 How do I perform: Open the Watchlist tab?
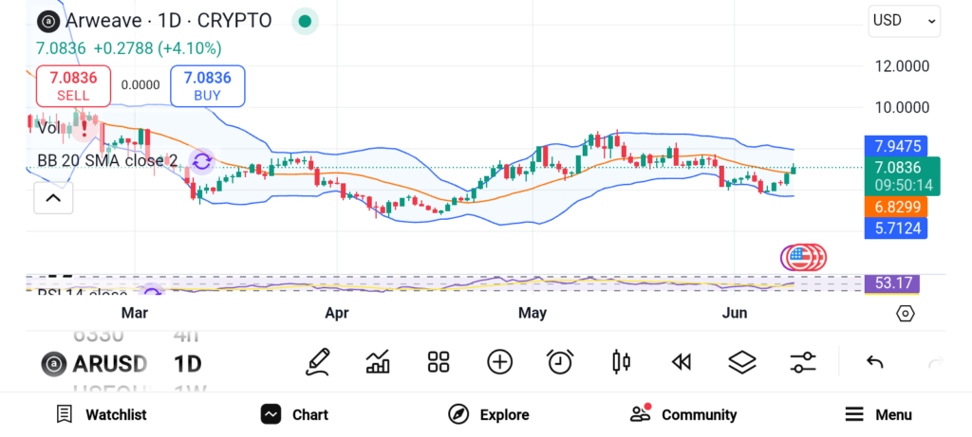(x=102, y=414)
